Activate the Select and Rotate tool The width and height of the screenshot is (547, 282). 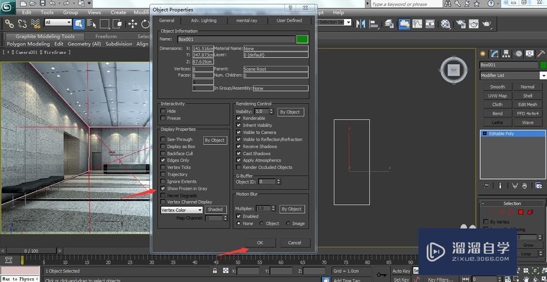click(146, 23)
